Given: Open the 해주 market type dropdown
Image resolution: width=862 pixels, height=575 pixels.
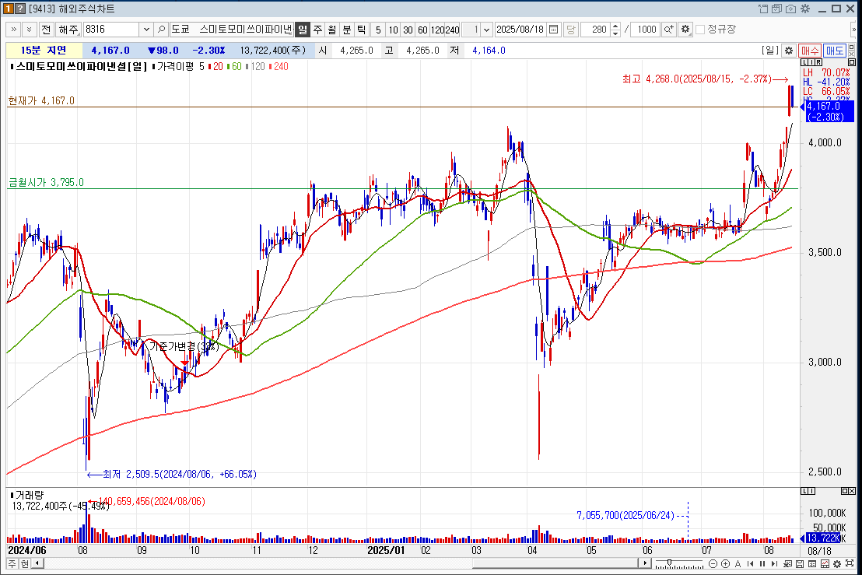Looking at the screenshot, I should pos(68,30).
